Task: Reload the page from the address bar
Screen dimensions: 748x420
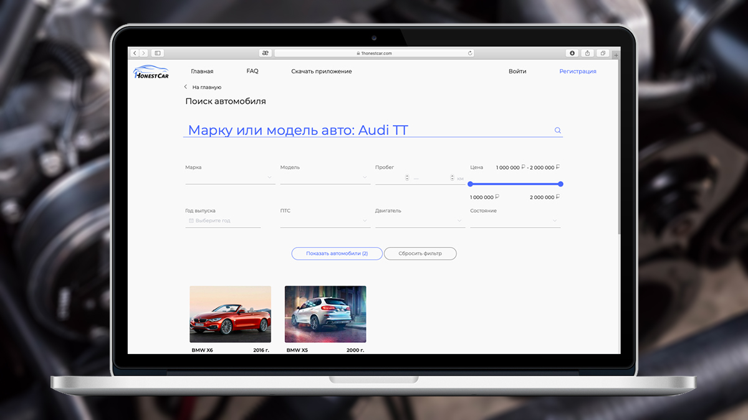Action: [x=470, y=54]
